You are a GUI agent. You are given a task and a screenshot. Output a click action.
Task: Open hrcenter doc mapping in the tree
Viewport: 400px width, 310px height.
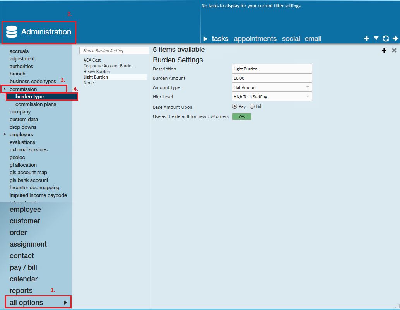[34, 188]
